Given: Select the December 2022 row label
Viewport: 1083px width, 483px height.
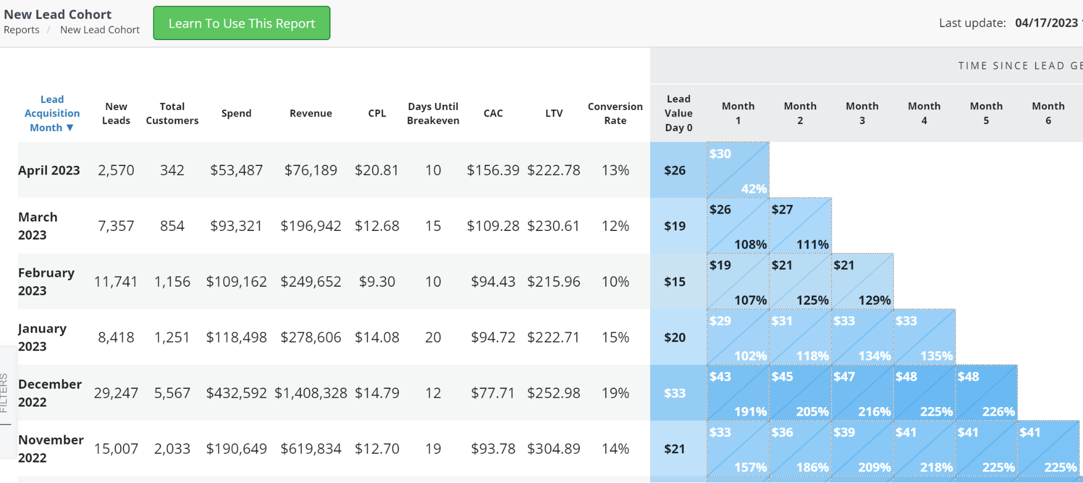Looking at the screenshot, I should 50,393.
